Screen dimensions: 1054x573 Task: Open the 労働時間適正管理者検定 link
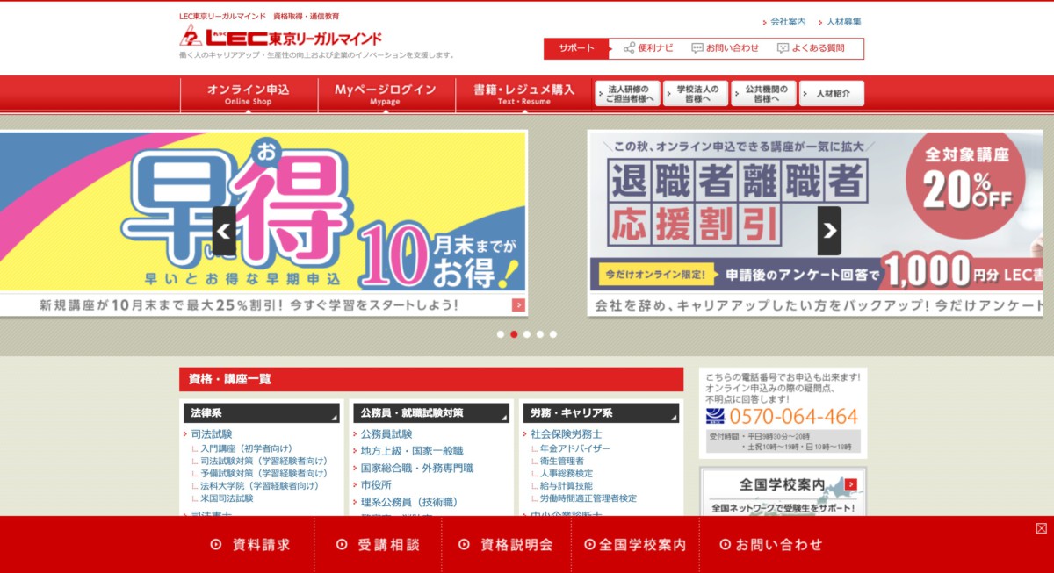pos(588,498)
